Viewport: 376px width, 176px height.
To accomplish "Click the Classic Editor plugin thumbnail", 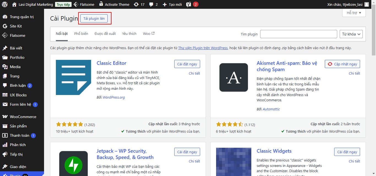I will click(73, 77).
